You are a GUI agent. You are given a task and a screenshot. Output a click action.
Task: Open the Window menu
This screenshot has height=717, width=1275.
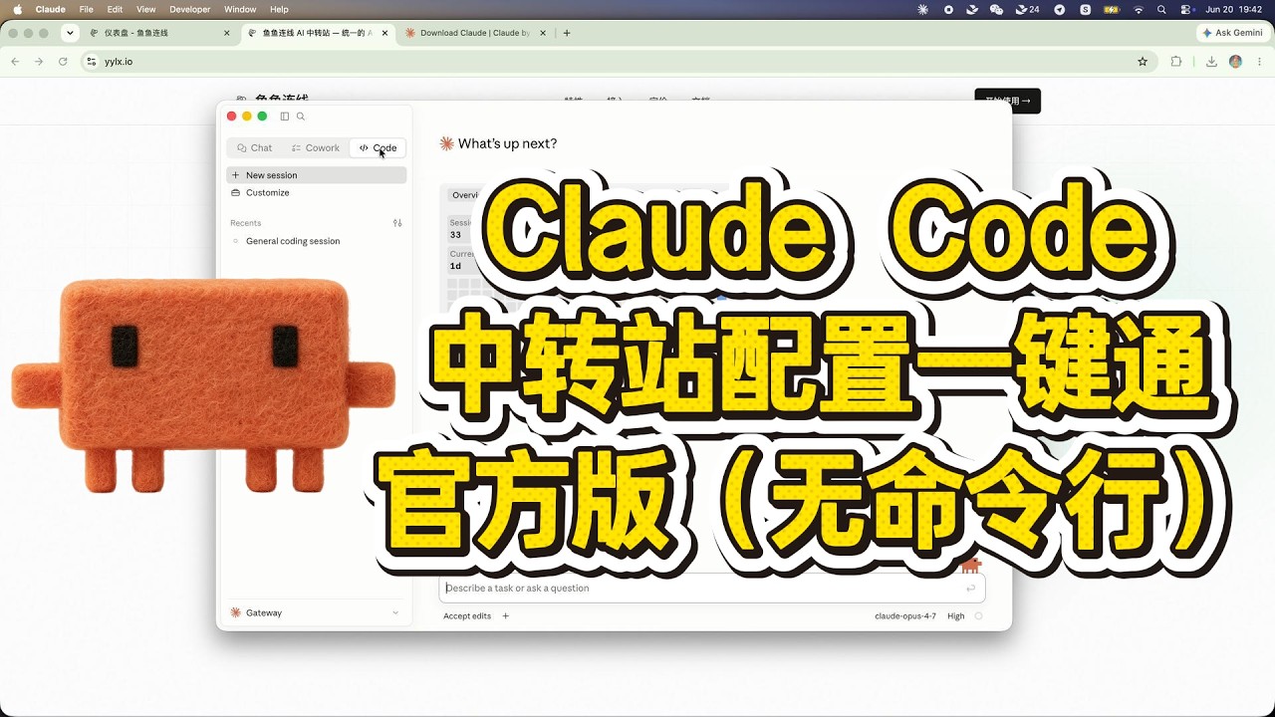pyautogui.click(x=240, y=9)
